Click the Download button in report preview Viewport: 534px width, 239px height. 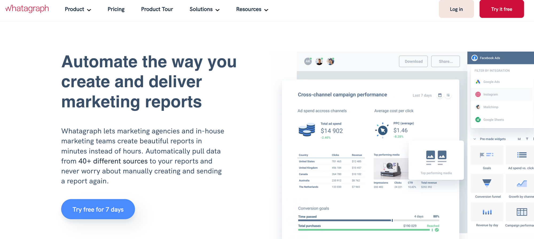click(413, 61)
